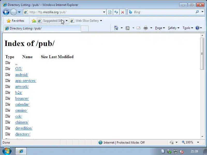Open the artwork/ directory link
The image size is (207, 155).
pyautogui.click(x=22, y=87)
